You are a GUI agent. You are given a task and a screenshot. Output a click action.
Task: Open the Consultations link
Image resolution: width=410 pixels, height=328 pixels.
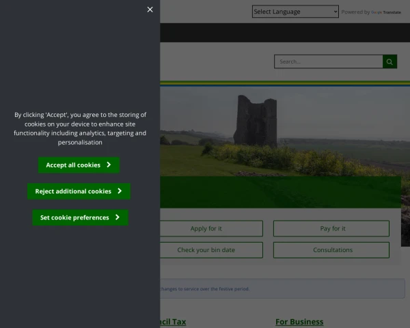(x=331, y=250)
